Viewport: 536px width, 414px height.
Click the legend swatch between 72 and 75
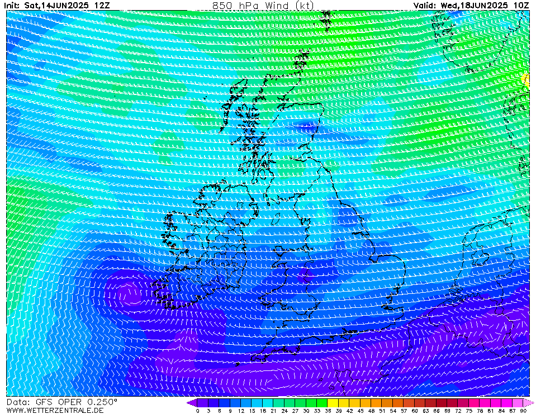(x=463, y=403)
